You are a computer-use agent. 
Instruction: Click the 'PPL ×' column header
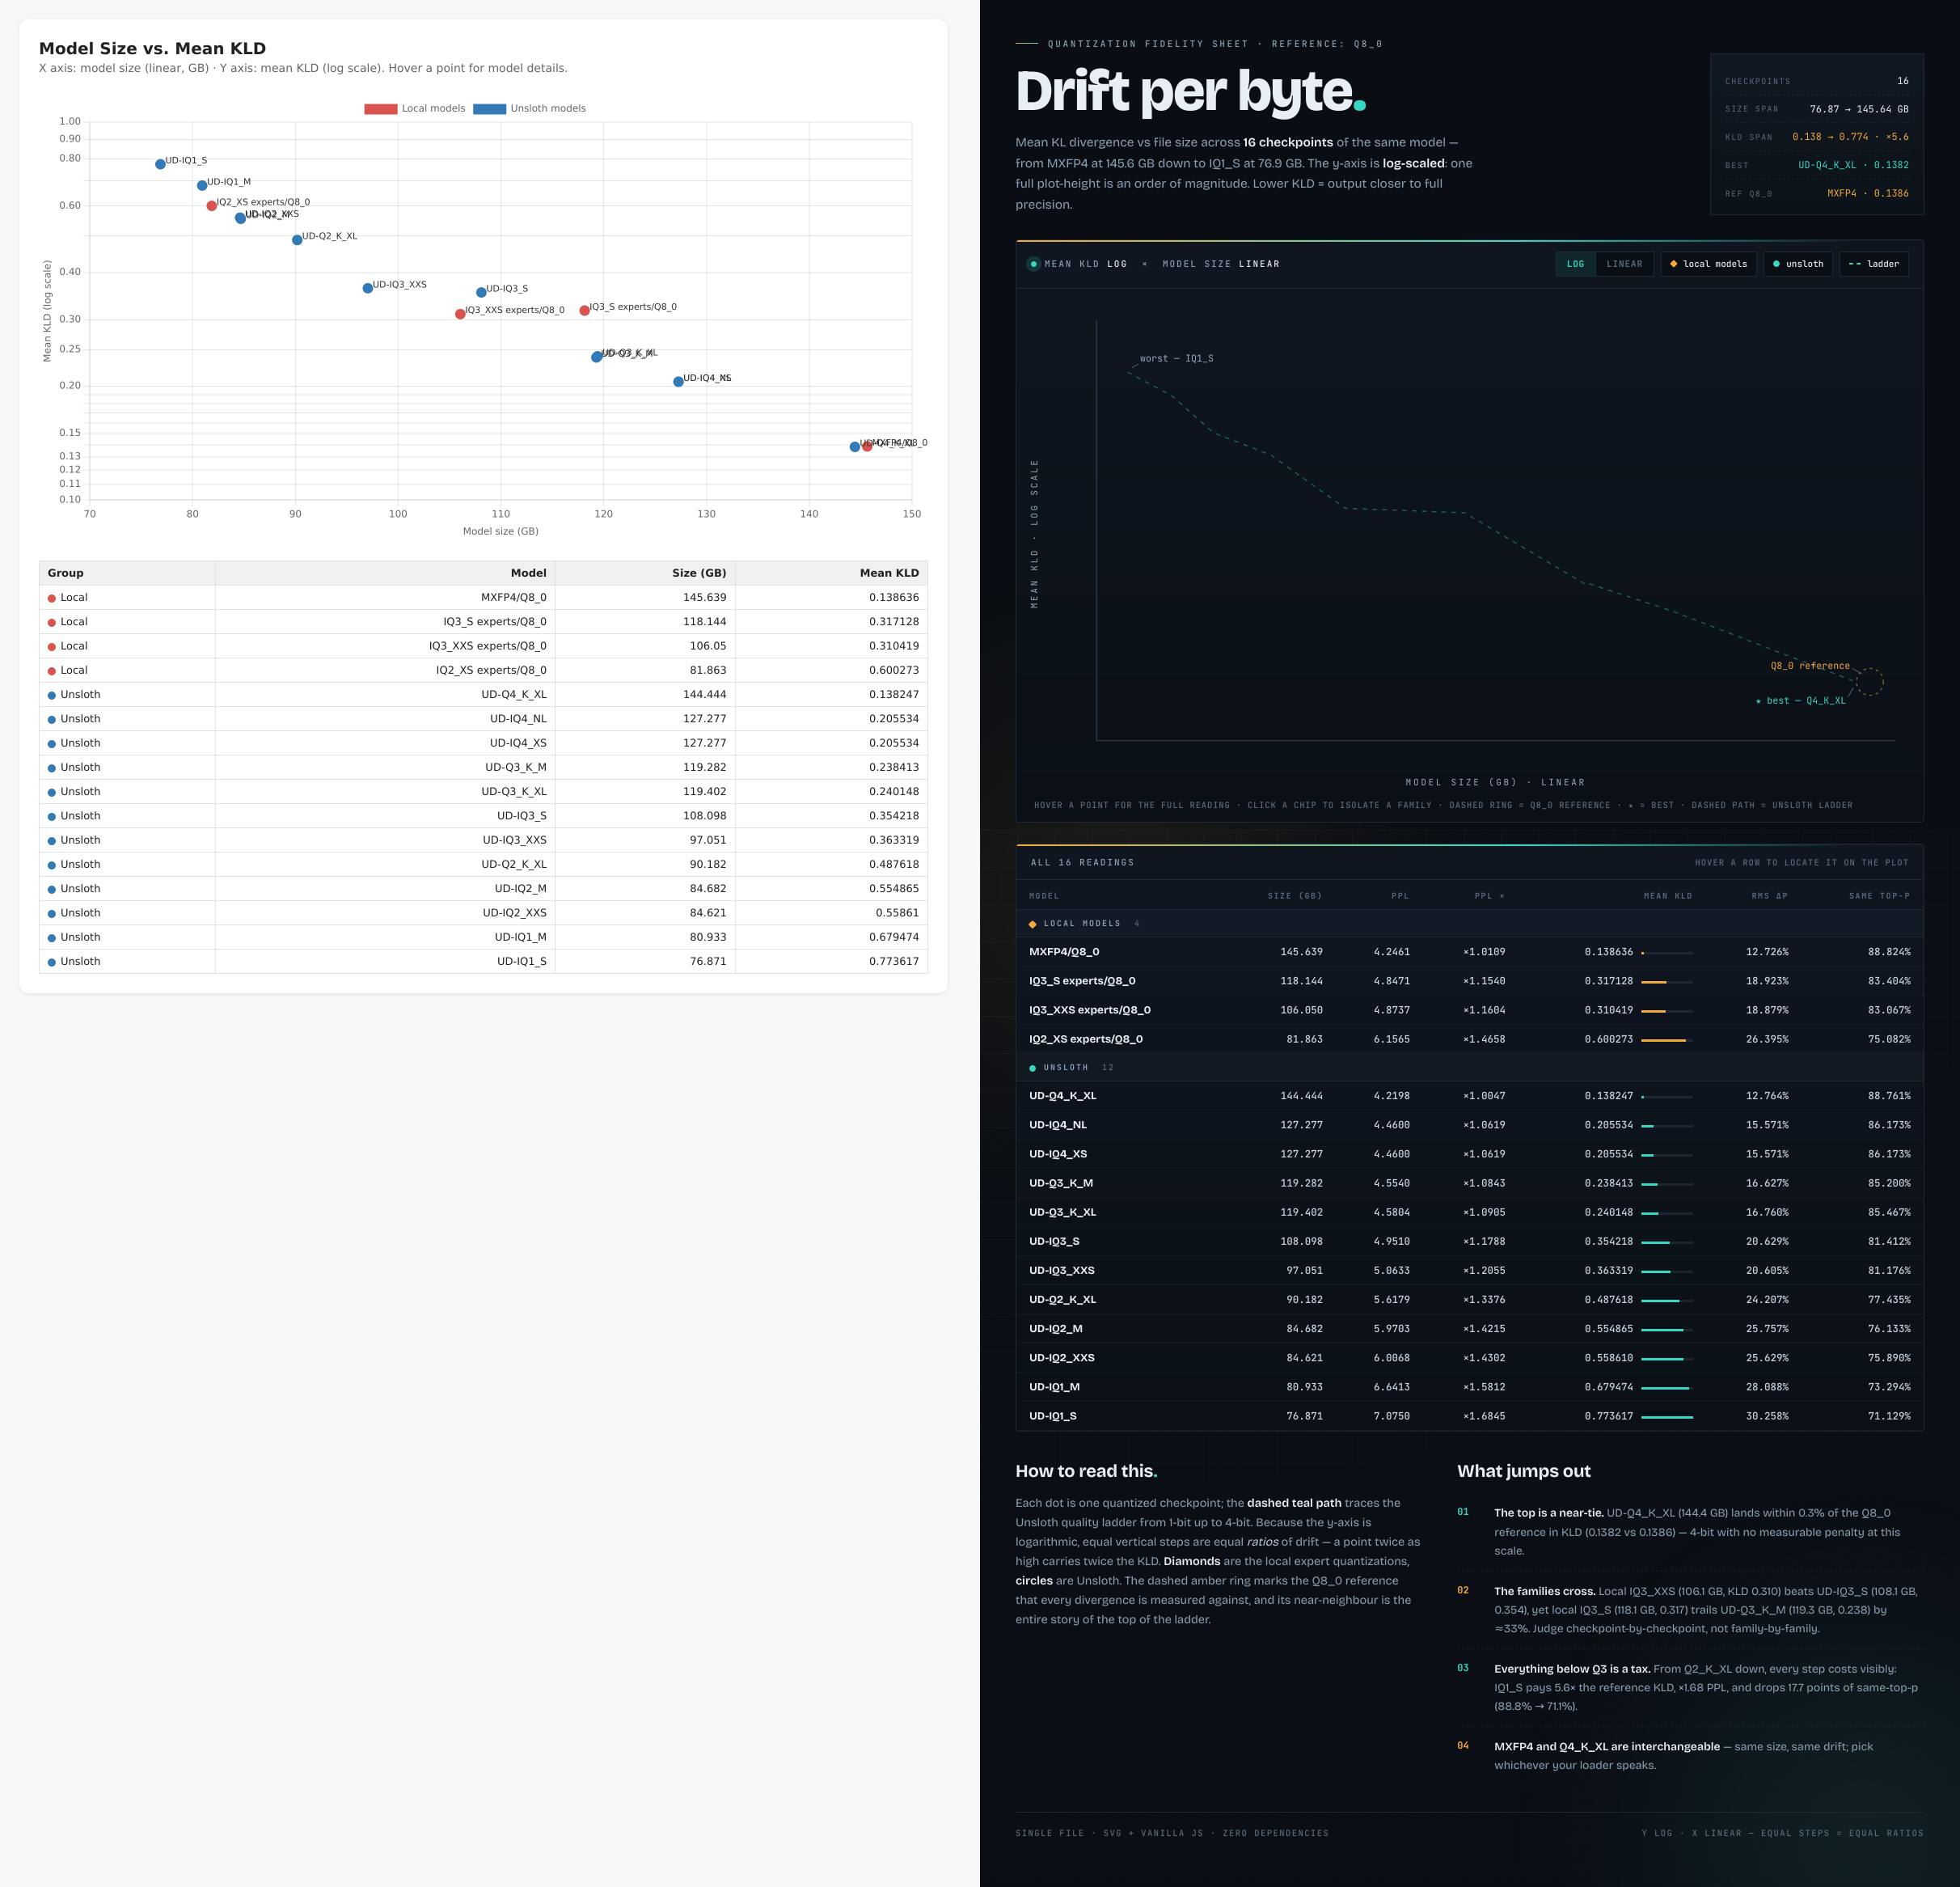coord(1489,895)
